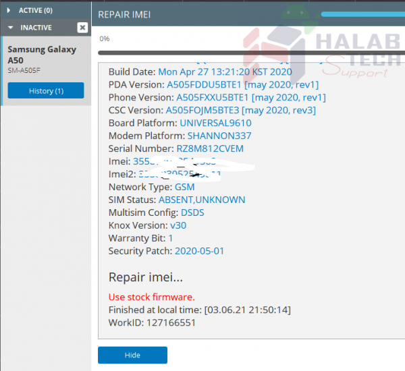Click Warranty Bit value 1
Image resolution: width=405 pixels, height=371 pixels.
[171, 238]
